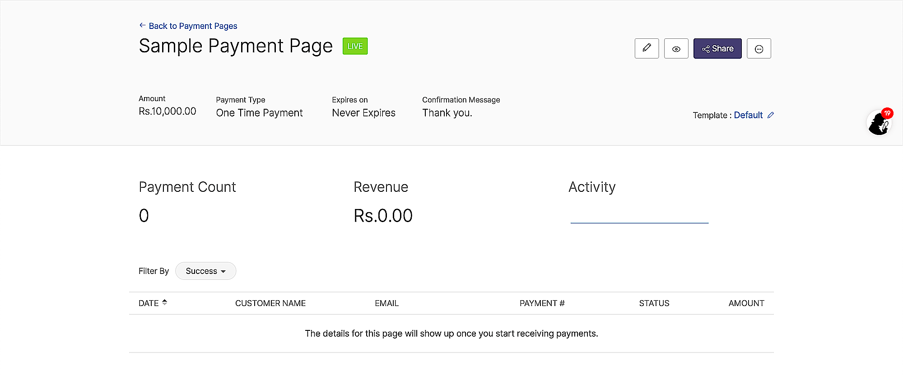Click the LIVE status badge
903x376 pixels.
355,46
